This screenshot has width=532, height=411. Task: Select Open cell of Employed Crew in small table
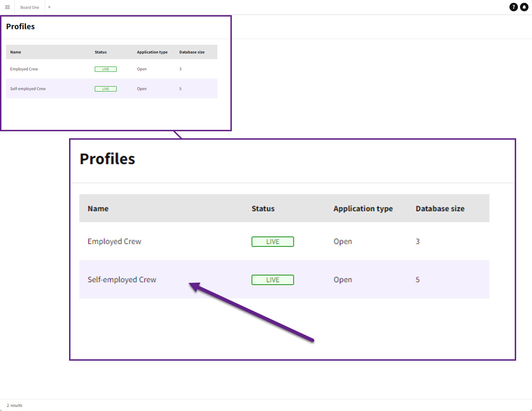pyautogui.click(x=142, y=69)
